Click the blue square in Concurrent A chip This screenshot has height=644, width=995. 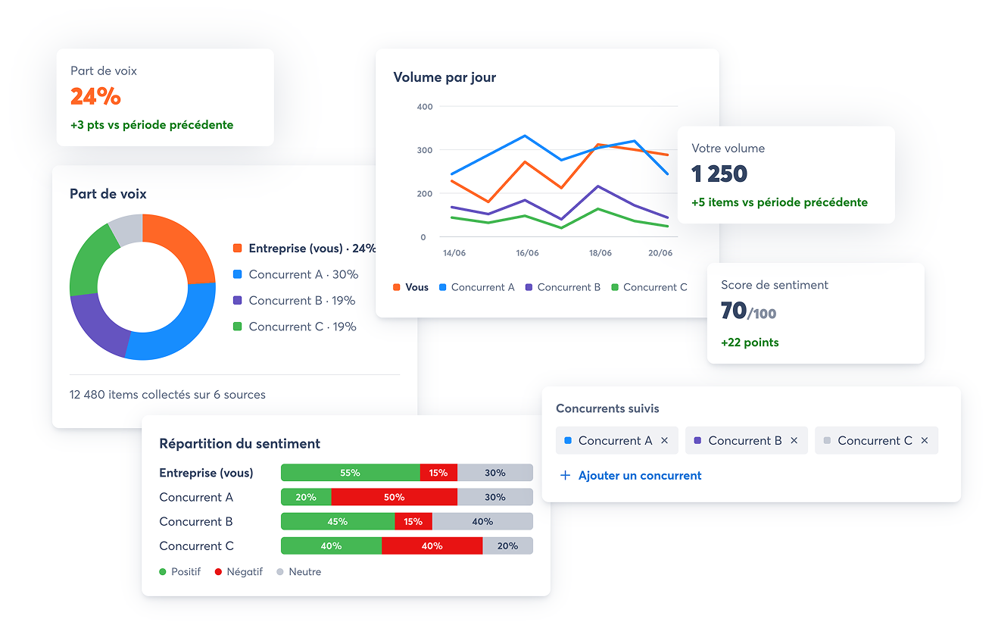(568, 440)
